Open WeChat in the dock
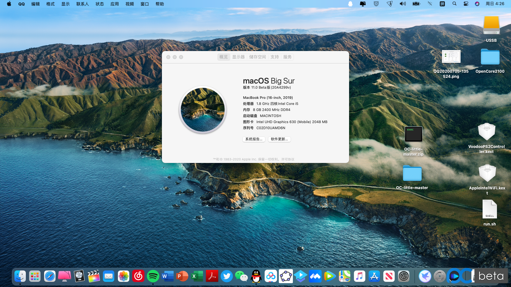 (241, 276)
